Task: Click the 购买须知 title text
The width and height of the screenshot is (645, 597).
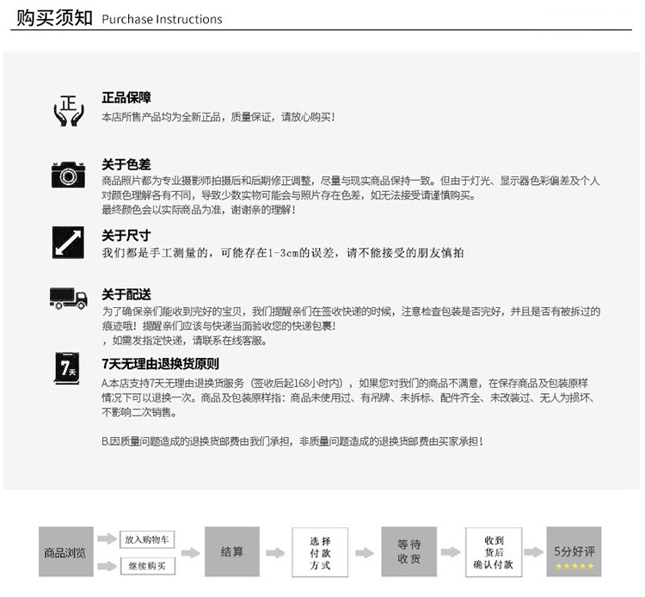Action: pos(54,18)
